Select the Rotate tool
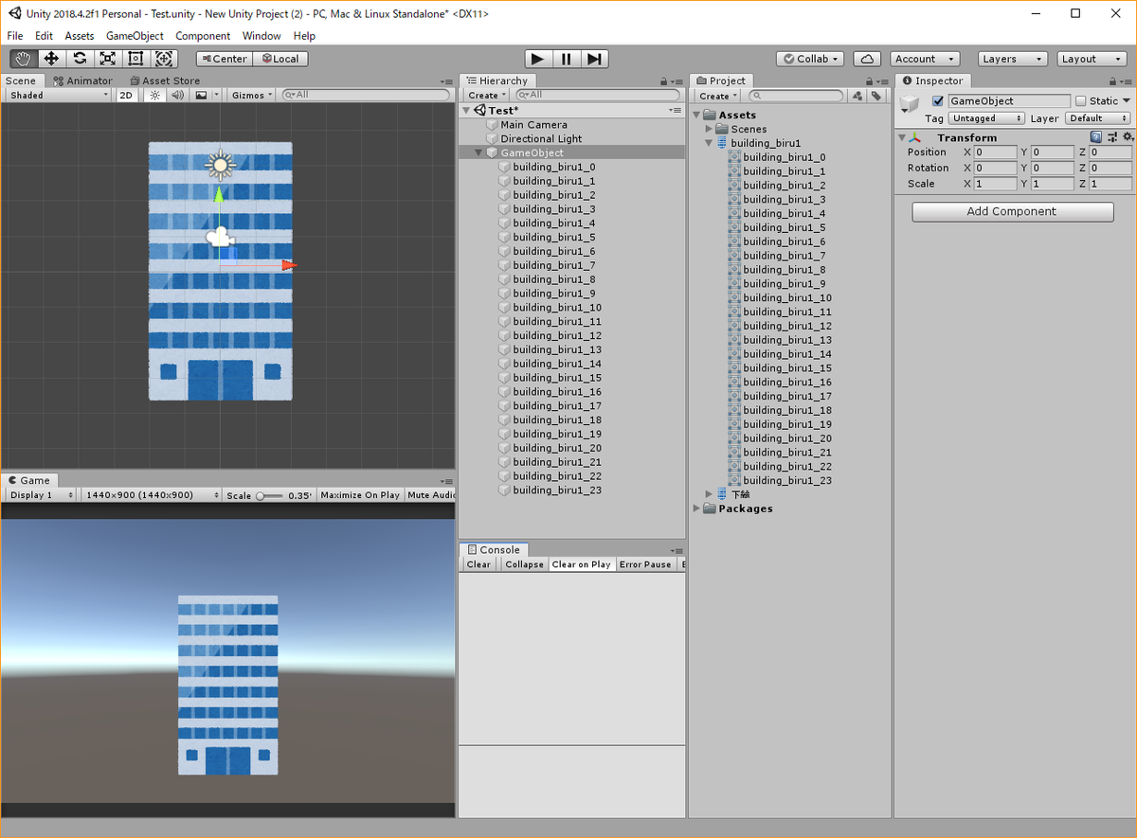 point(80,59)
